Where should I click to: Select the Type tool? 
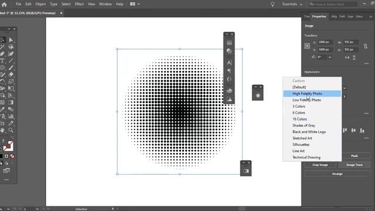2,61
